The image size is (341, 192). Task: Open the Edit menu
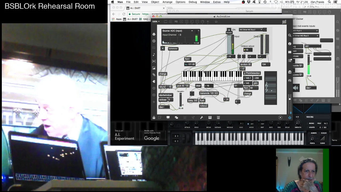click(x=136, y=2)
